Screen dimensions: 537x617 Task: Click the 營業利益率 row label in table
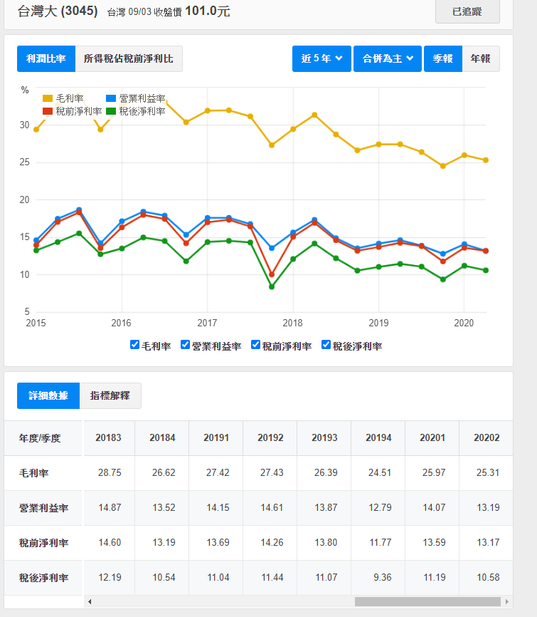(43, 508)
